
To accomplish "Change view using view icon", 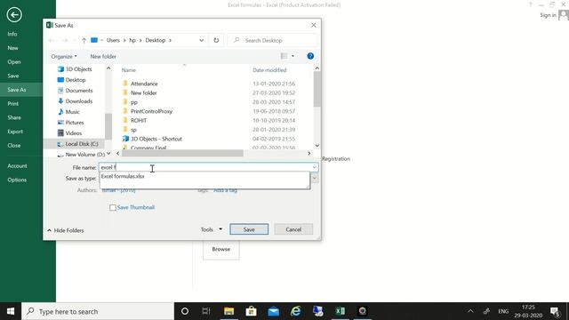I will point(284,56).
